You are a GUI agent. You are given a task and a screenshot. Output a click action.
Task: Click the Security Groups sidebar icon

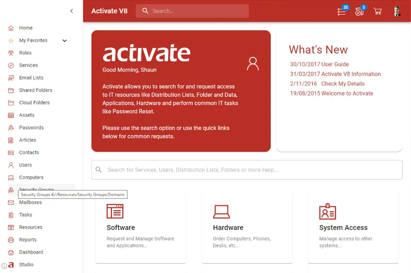tap(11, 190)
